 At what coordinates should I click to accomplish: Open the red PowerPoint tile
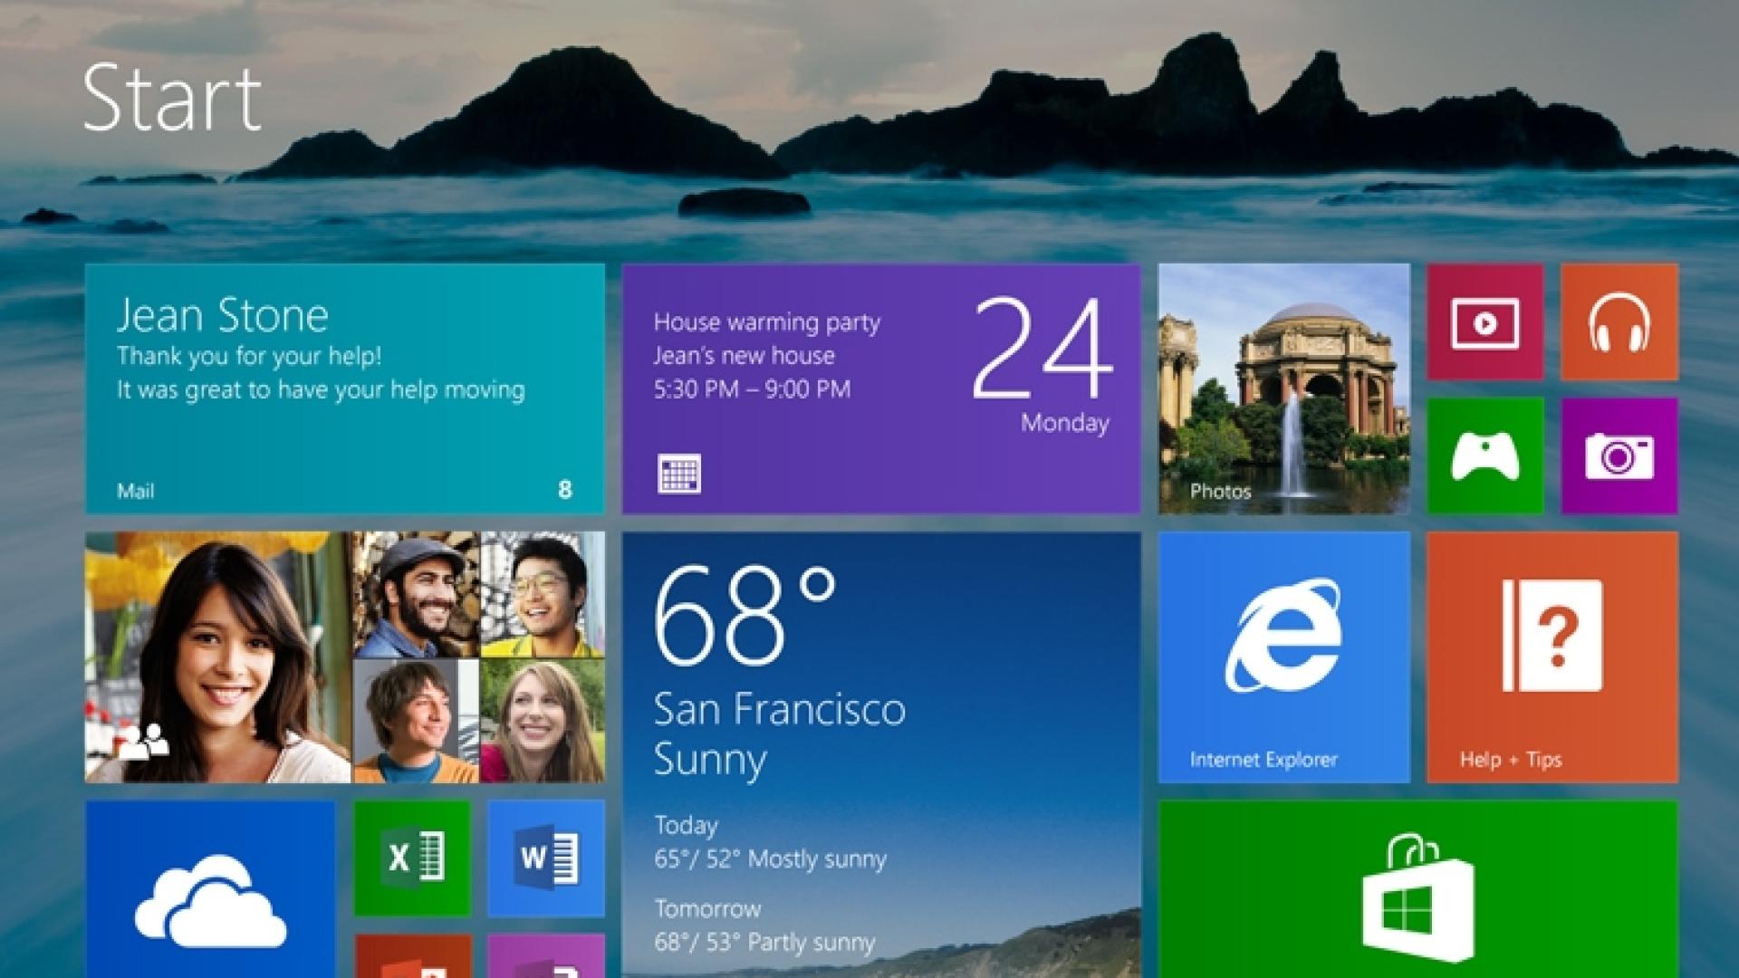click(413, 958)
